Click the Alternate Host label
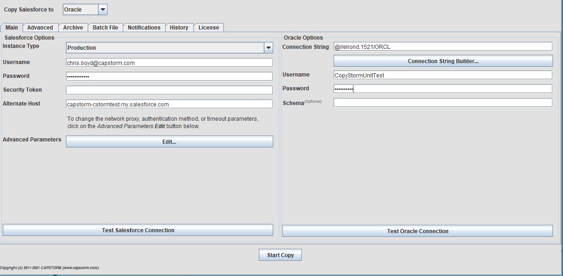Viewport: 563px width, 276px height. click(x=21, y=104)
